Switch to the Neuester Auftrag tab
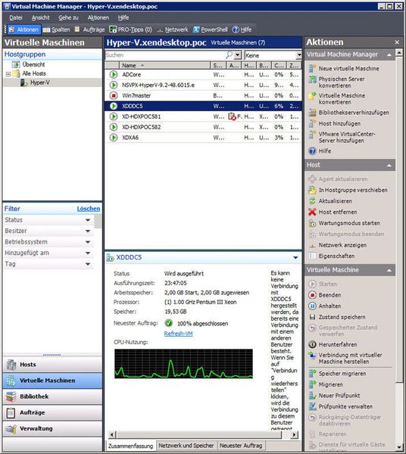Viewport: 406px width, 454px height. tap(241, 446)
